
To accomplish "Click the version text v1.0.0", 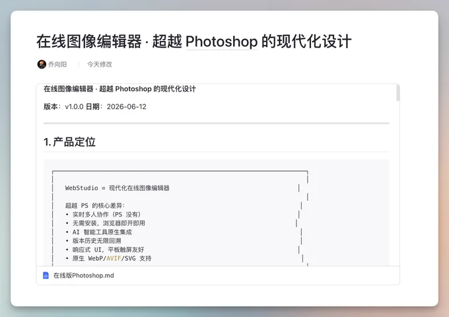I will point(74,106).
